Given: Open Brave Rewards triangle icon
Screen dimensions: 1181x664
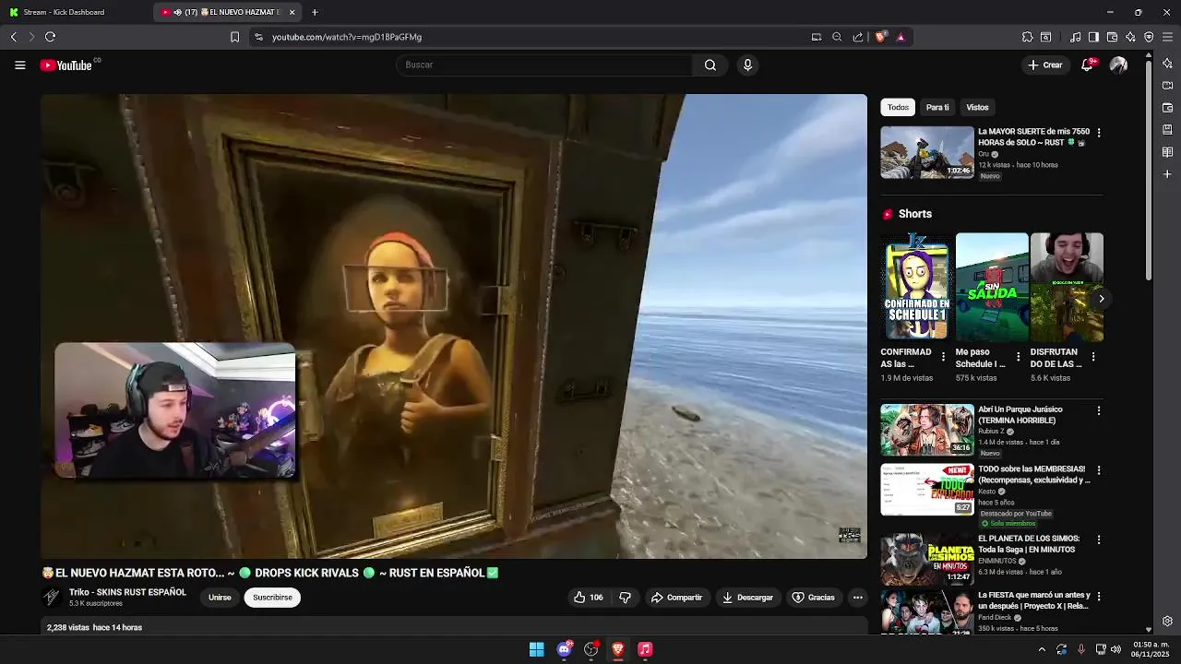Looking at the screenshot, I should 901,37.
